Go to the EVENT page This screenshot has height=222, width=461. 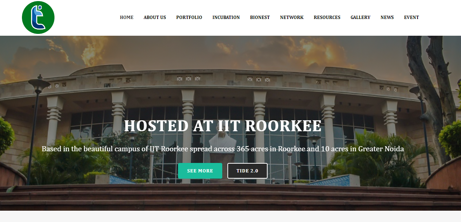click(x=411, y=17)
